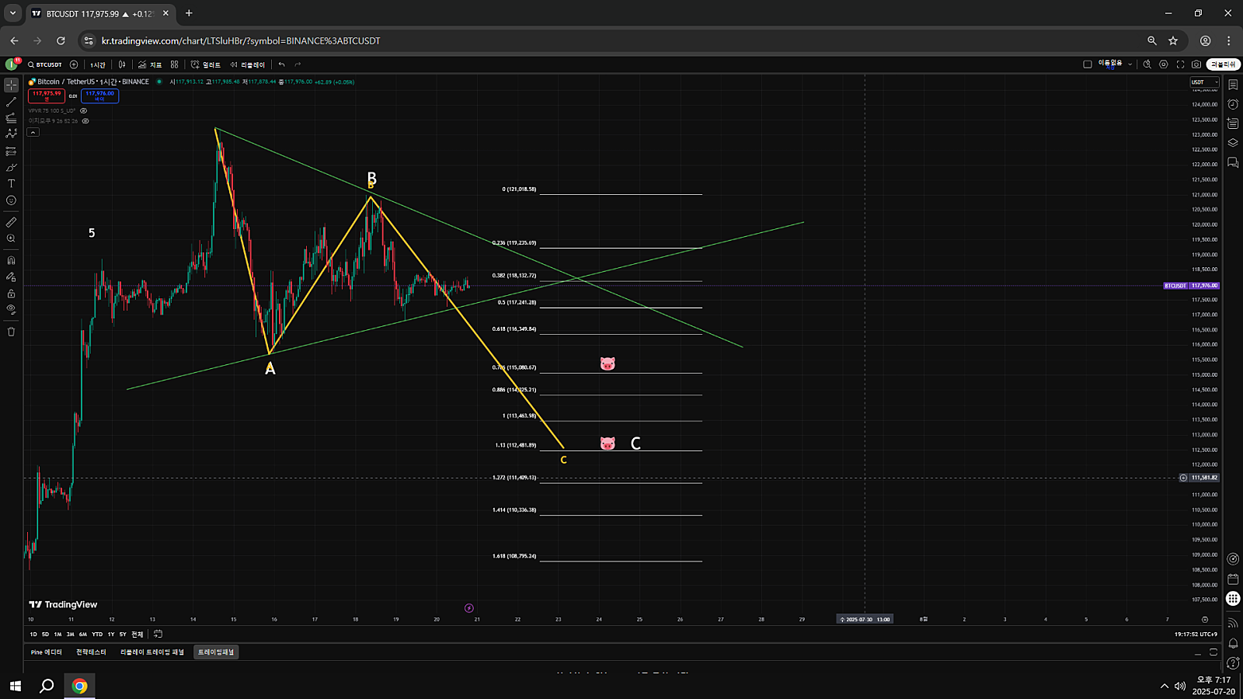Open the Pine 에디터 tab
This screenshot has height=699, width=1243.
click(x=46, y=652)
